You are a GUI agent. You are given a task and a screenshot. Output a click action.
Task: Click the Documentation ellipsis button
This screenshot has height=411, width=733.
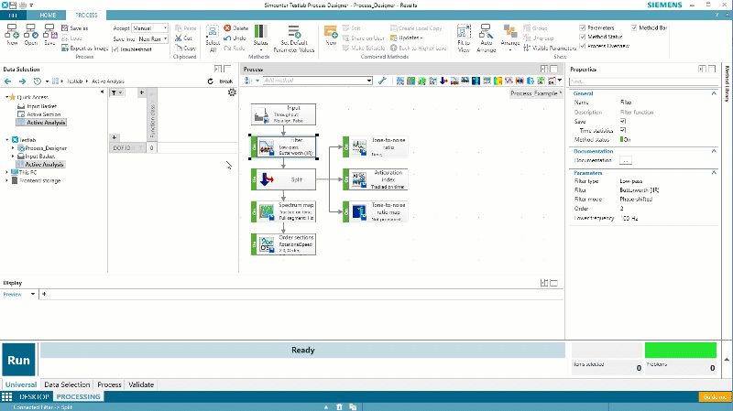click(x=625, y=160)
